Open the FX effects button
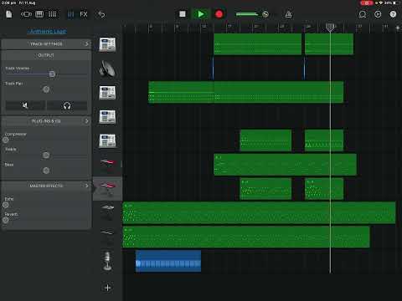 84,14
